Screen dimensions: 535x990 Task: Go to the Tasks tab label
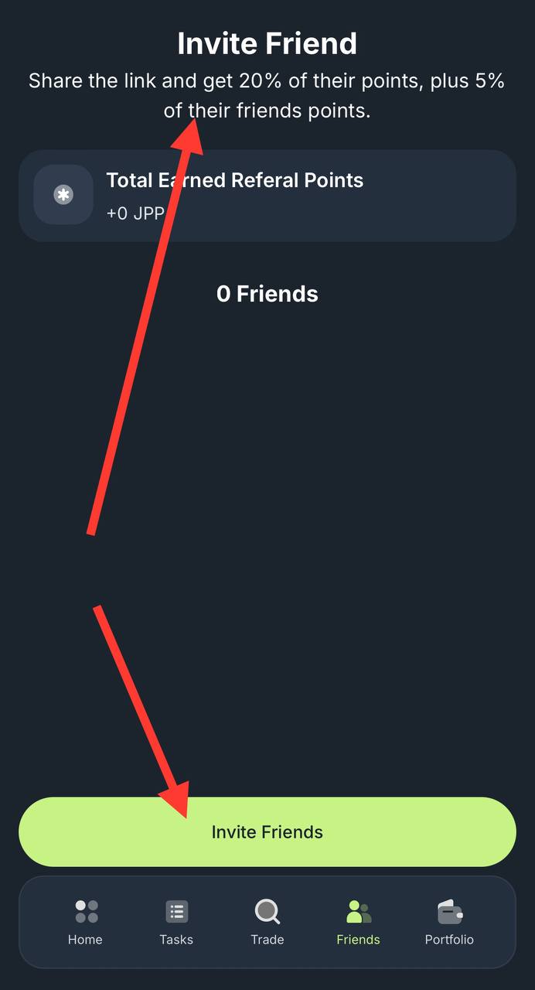pyautogui.click(x=176, y=940)
